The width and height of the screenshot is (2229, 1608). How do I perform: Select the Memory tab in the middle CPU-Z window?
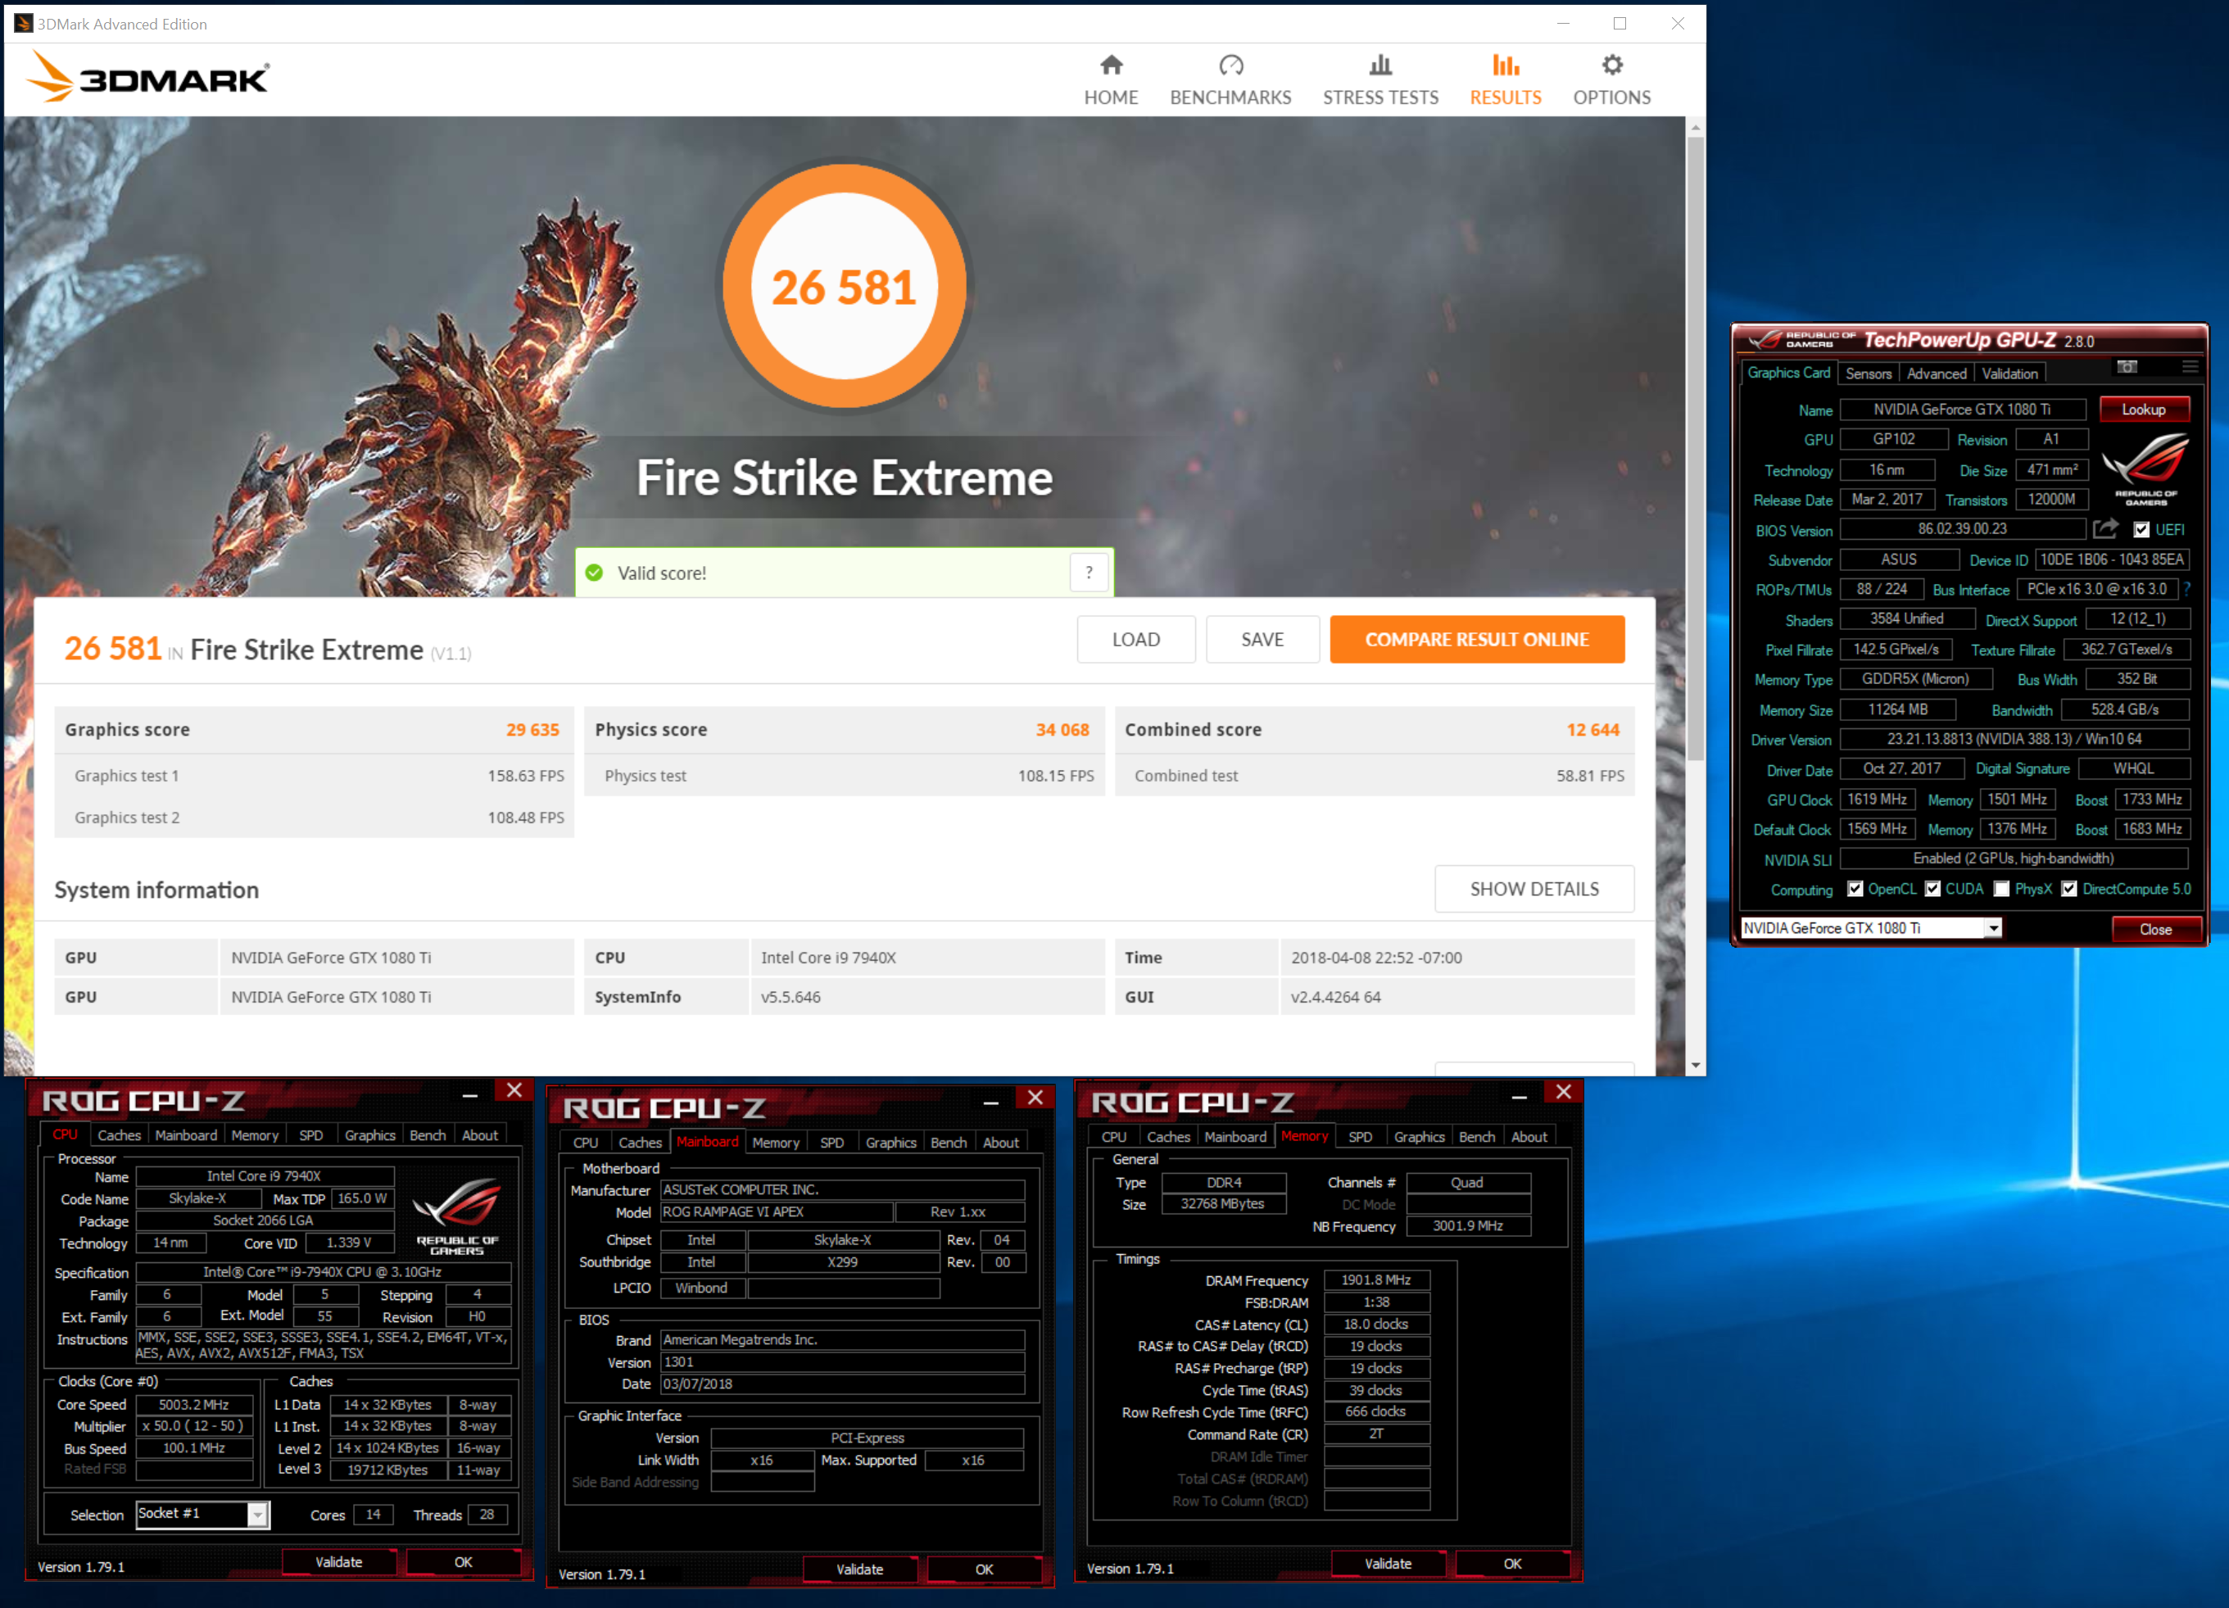(776, 1142)
